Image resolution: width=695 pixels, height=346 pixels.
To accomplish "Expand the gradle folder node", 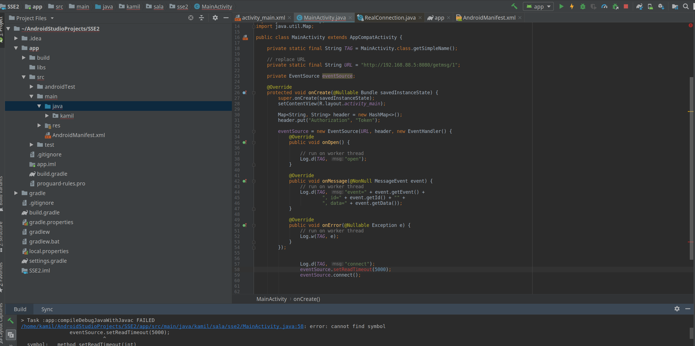I will (x=16, y=193).
